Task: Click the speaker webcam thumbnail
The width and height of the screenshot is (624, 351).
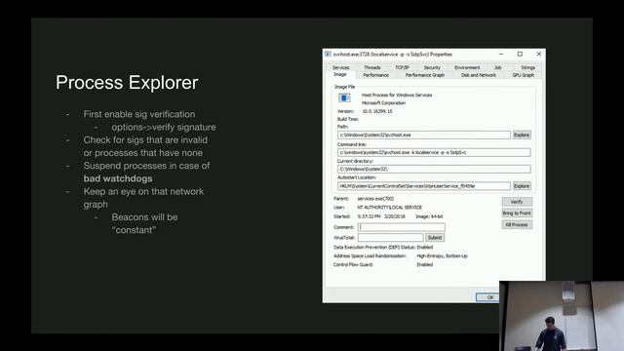Action: click(562, 316)
